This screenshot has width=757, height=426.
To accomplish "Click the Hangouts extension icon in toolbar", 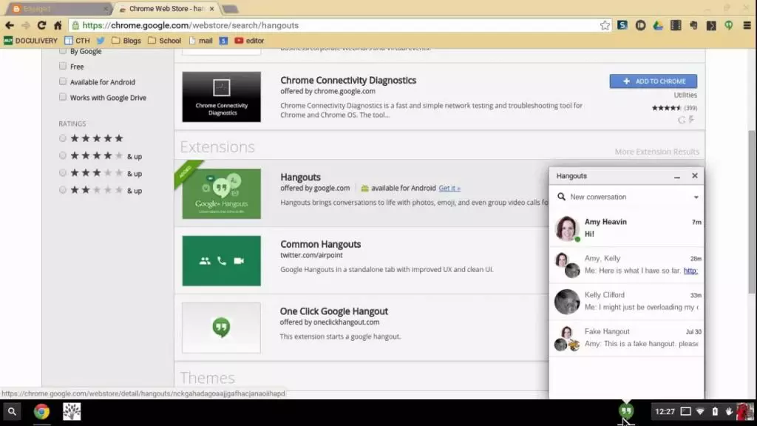I will (728, 25).
